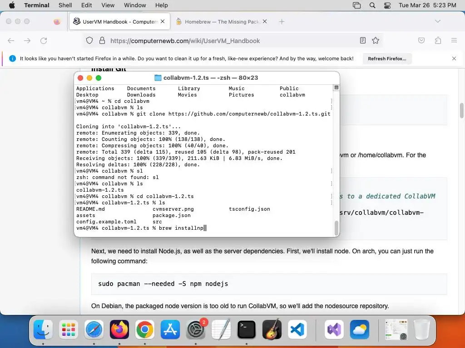Open GarageBand from the Dock

tap(272, 329)
